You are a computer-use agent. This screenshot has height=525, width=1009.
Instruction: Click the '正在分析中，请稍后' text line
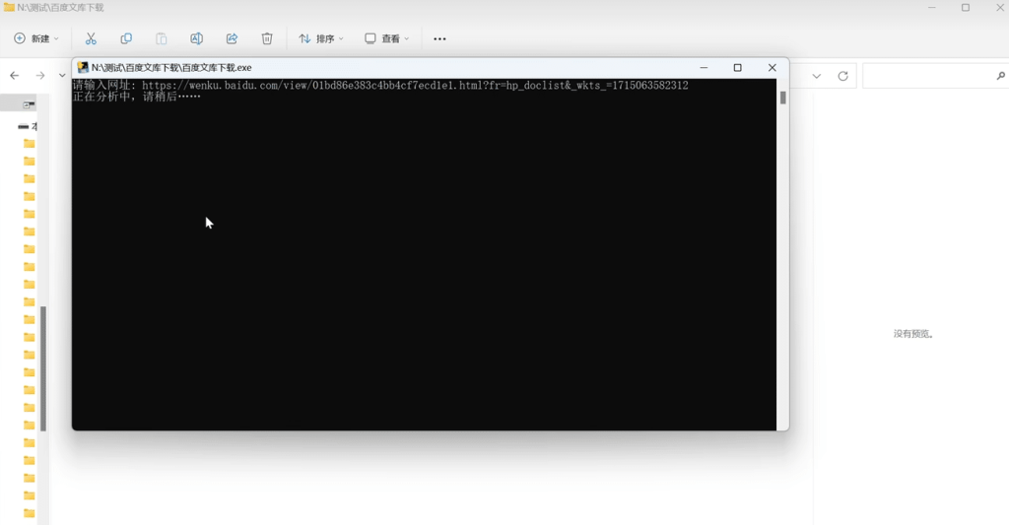tap(136, 97)
